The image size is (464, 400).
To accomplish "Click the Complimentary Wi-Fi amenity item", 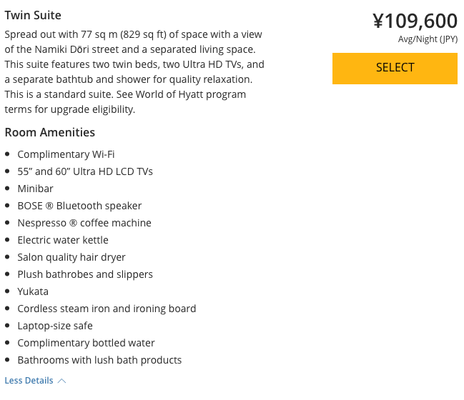I will tap(66, 154).
